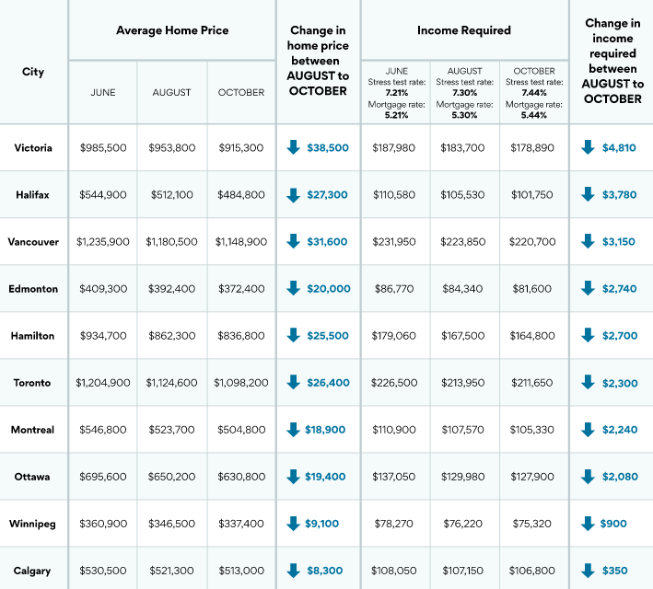
Task: Select the down arrow next to $350
Action: point(588,570)
